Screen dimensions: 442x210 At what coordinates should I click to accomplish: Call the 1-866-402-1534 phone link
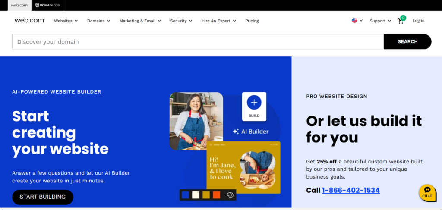(350, 190)
